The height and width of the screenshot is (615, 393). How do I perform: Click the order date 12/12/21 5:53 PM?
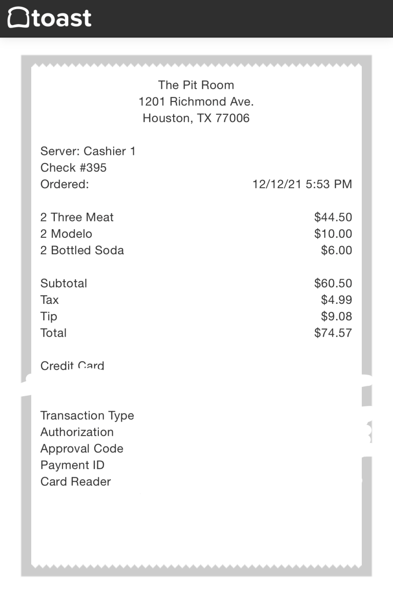pyautogui.click(x=302, y=184)
